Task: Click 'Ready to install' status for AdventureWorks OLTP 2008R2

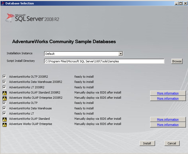Action: click(84, 77)
